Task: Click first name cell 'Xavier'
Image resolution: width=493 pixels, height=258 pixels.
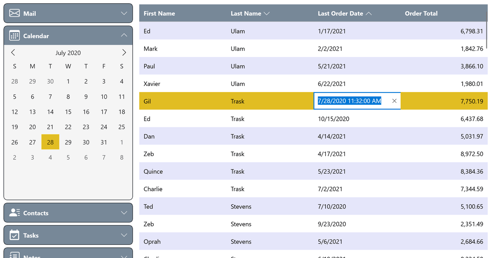Action: click(152, 84)
